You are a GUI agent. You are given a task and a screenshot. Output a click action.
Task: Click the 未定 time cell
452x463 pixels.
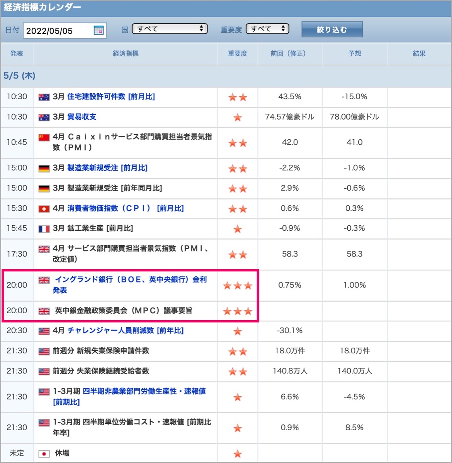pyautogui.click(x=17, y=453)
